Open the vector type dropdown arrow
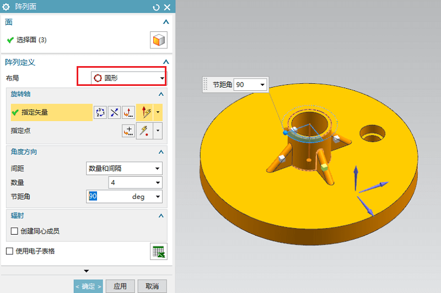The image size is (441, 293). pos(158,112)
